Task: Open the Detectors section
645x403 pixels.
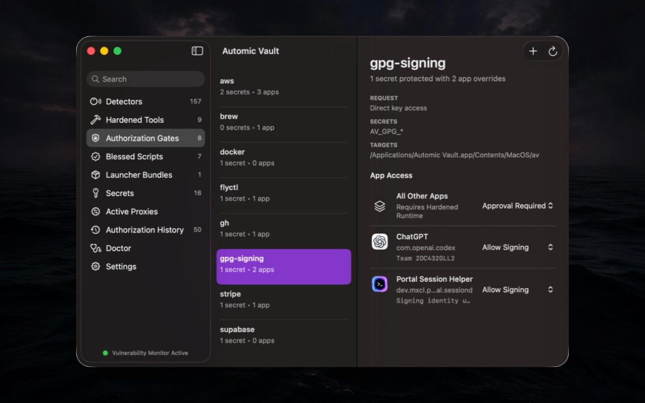Action: click(146, 101)
